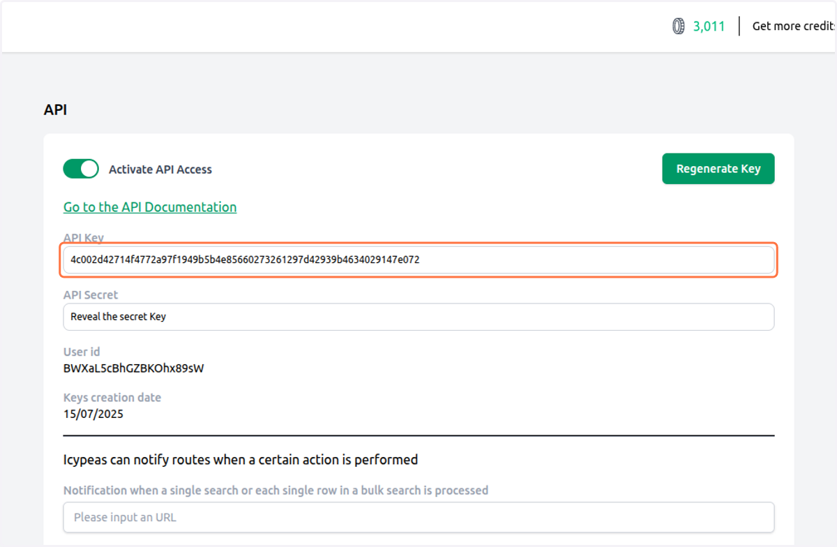This screenshot has height=547, width=837.
Task: Click the Activate API Access label
Action: 160,170
